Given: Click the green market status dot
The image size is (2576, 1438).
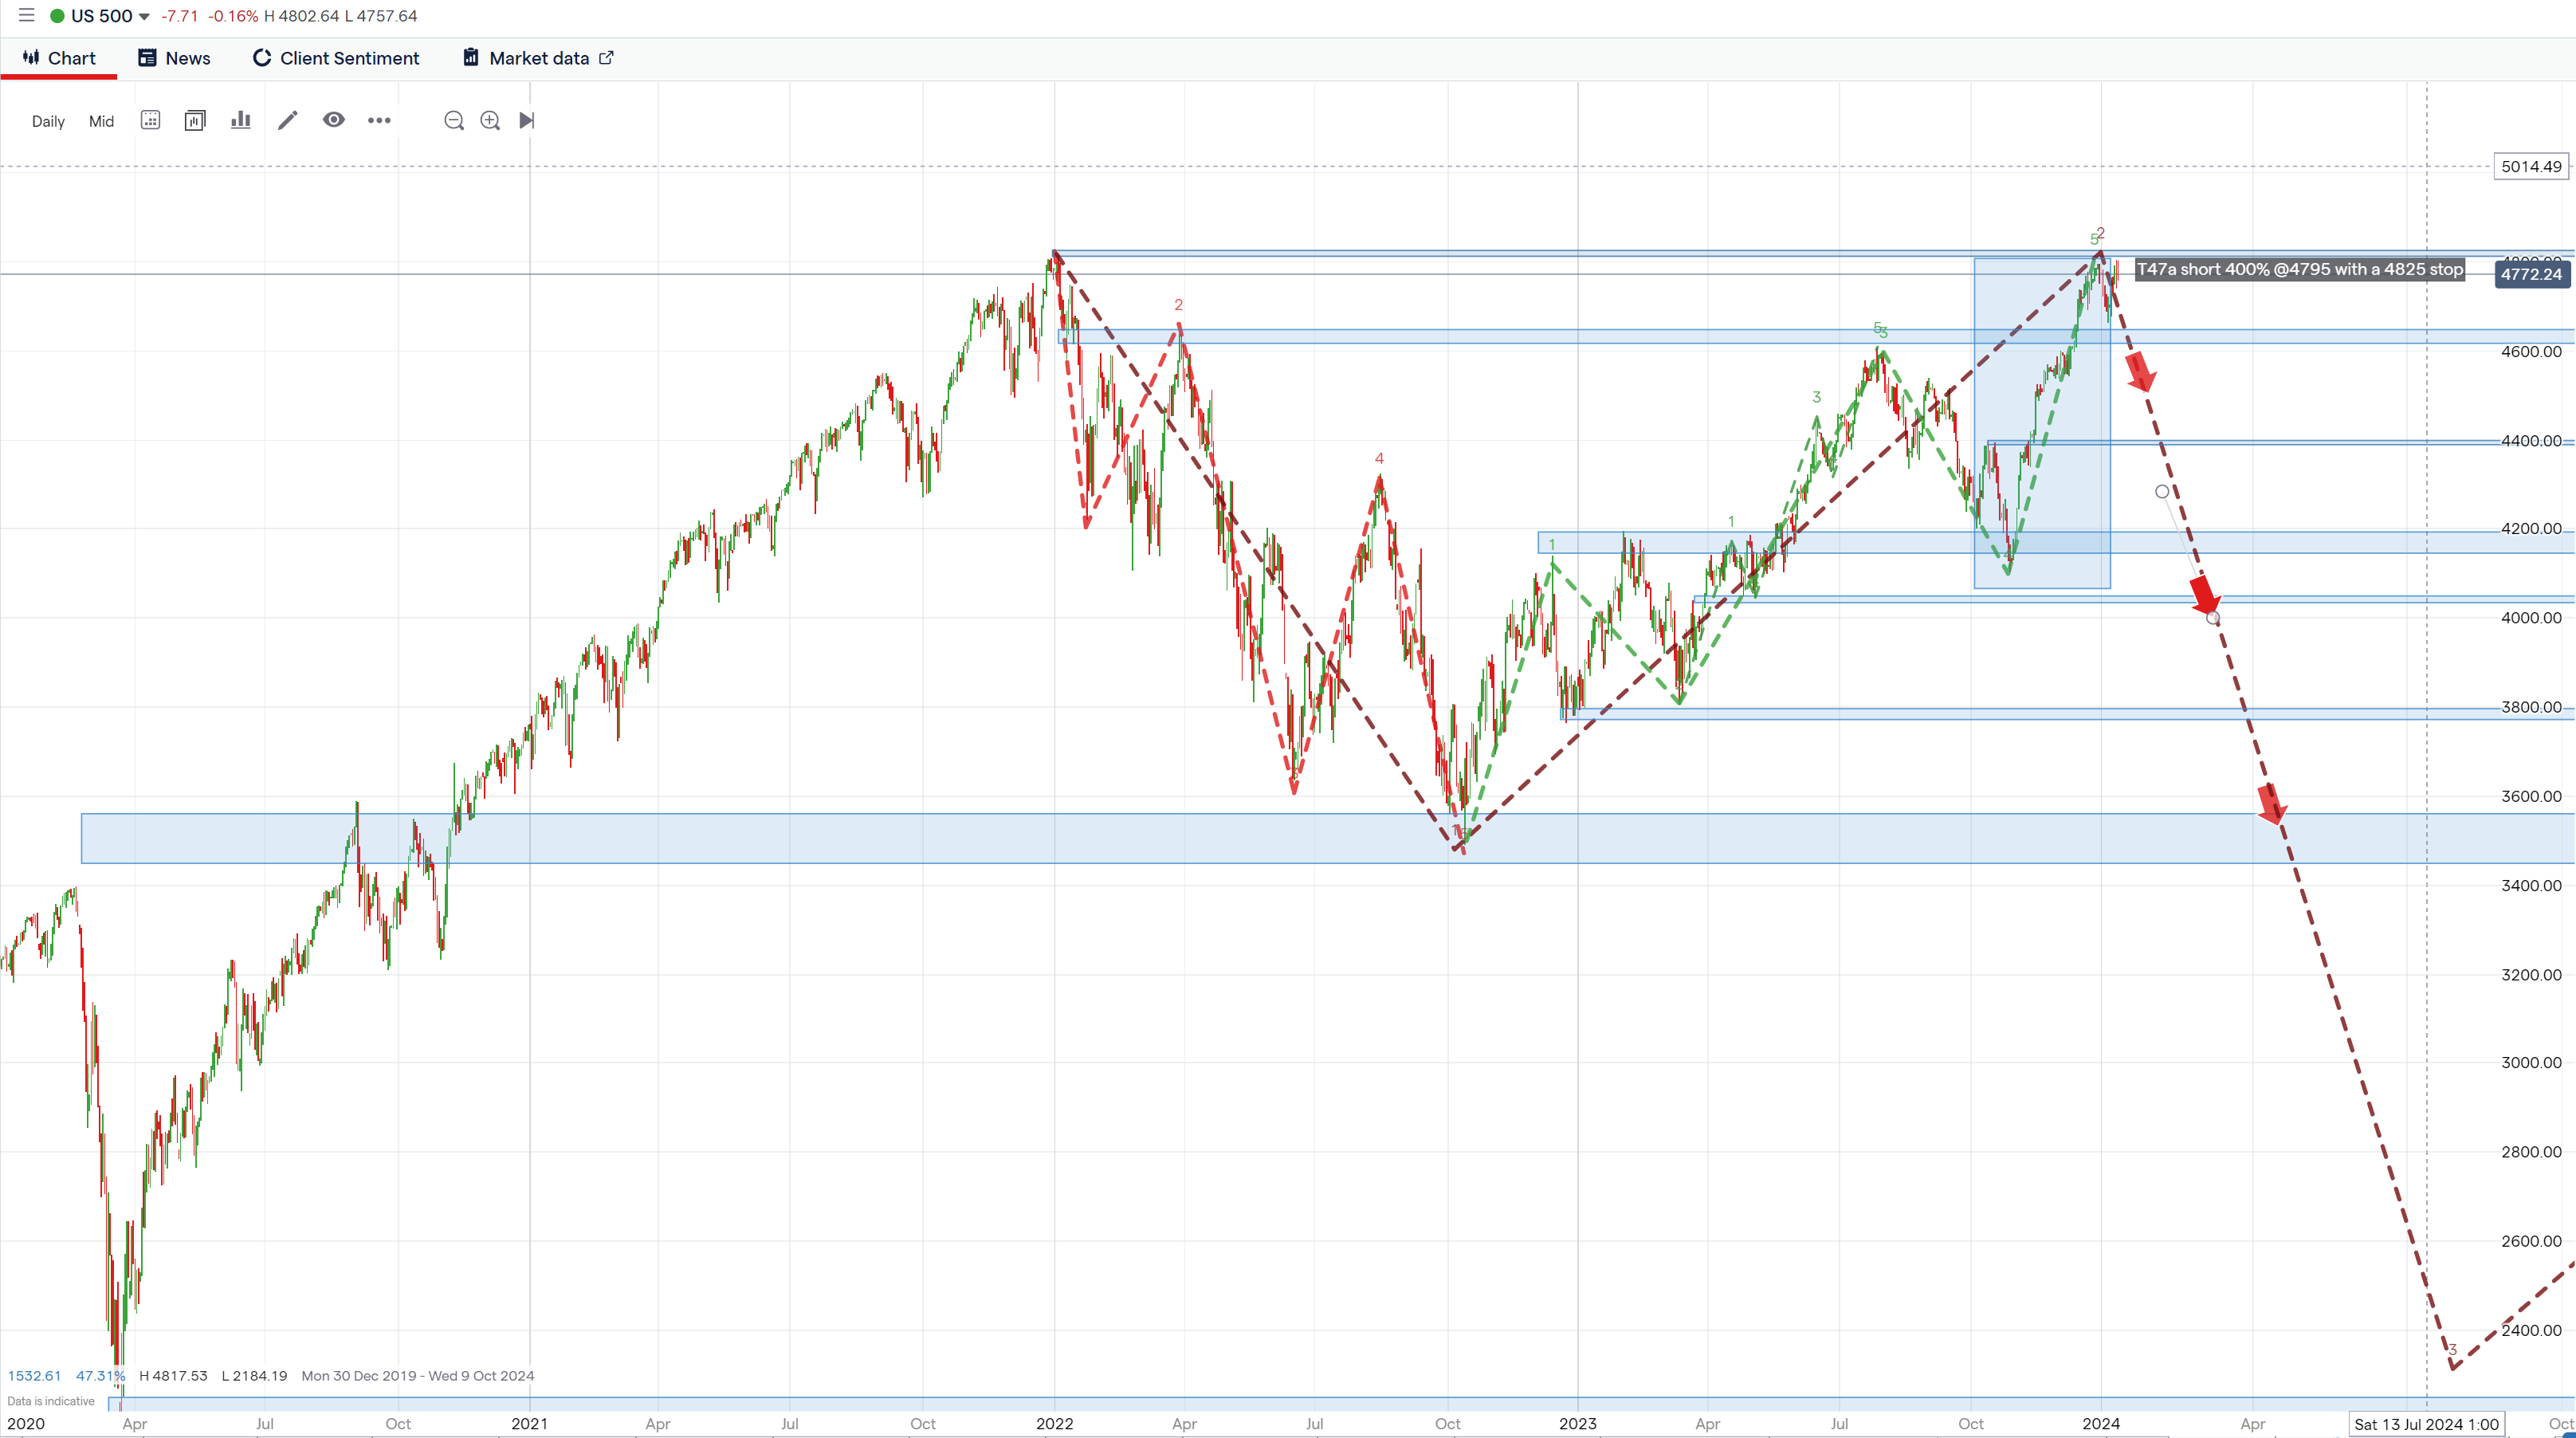Looking at the screenshot, I should [x=57, y=15].
